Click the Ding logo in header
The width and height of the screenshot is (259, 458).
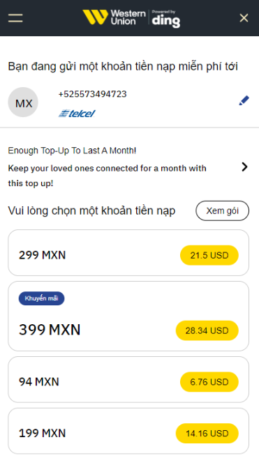click(x=166, y=19)
